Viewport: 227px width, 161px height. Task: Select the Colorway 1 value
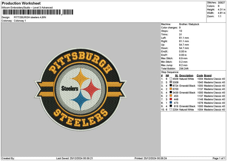pos(20,21)
